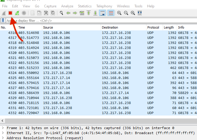The height and width of the screenshot is (140, 197).
Task: Select packet with time 403.579416
Action: [x=99, y=88]
